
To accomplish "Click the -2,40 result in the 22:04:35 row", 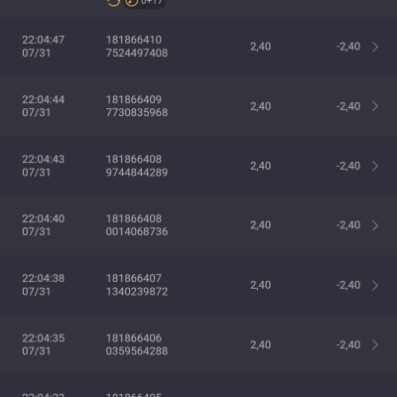I will point(348,344).
